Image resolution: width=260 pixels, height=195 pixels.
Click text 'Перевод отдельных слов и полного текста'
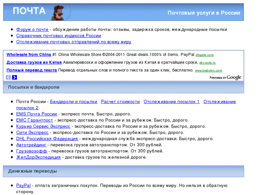(x=100, y=70)
